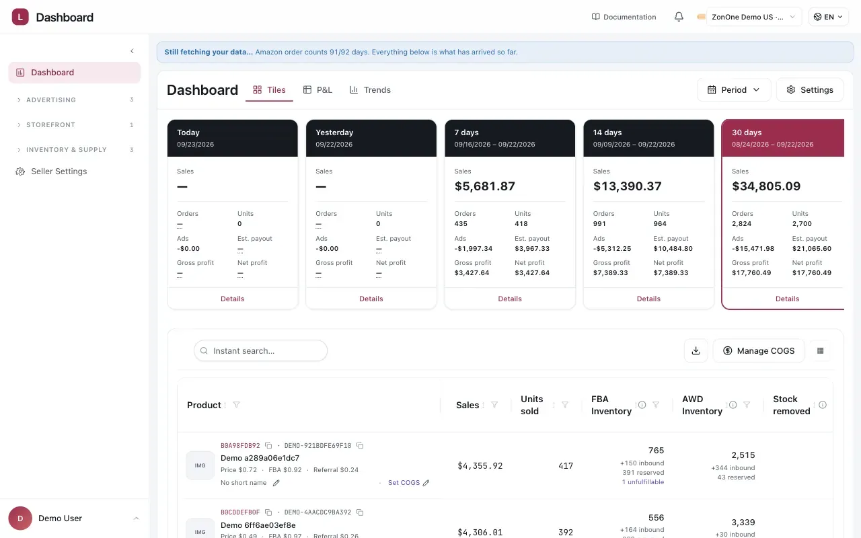Click the red L logo icon
Image resolution: width=861 pixels, height=538 pixels.
[x=20, y=17]
